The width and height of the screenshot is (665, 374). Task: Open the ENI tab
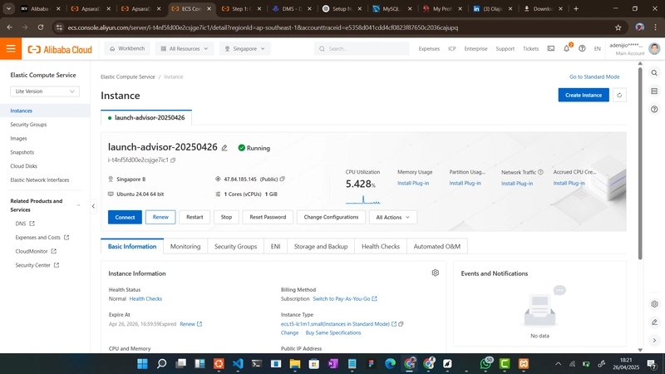point(276,246)
